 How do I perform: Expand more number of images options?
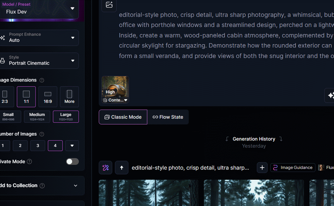pos(72,146)
